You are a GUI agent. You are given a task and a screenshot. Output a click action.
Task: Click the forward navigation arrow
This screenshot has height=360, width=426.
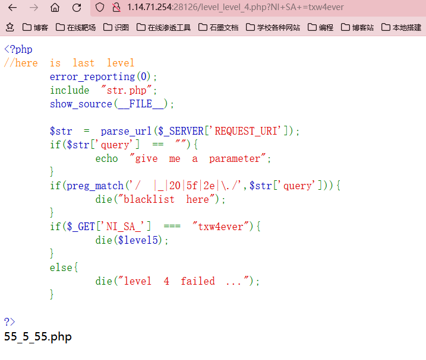pos(34,8)
